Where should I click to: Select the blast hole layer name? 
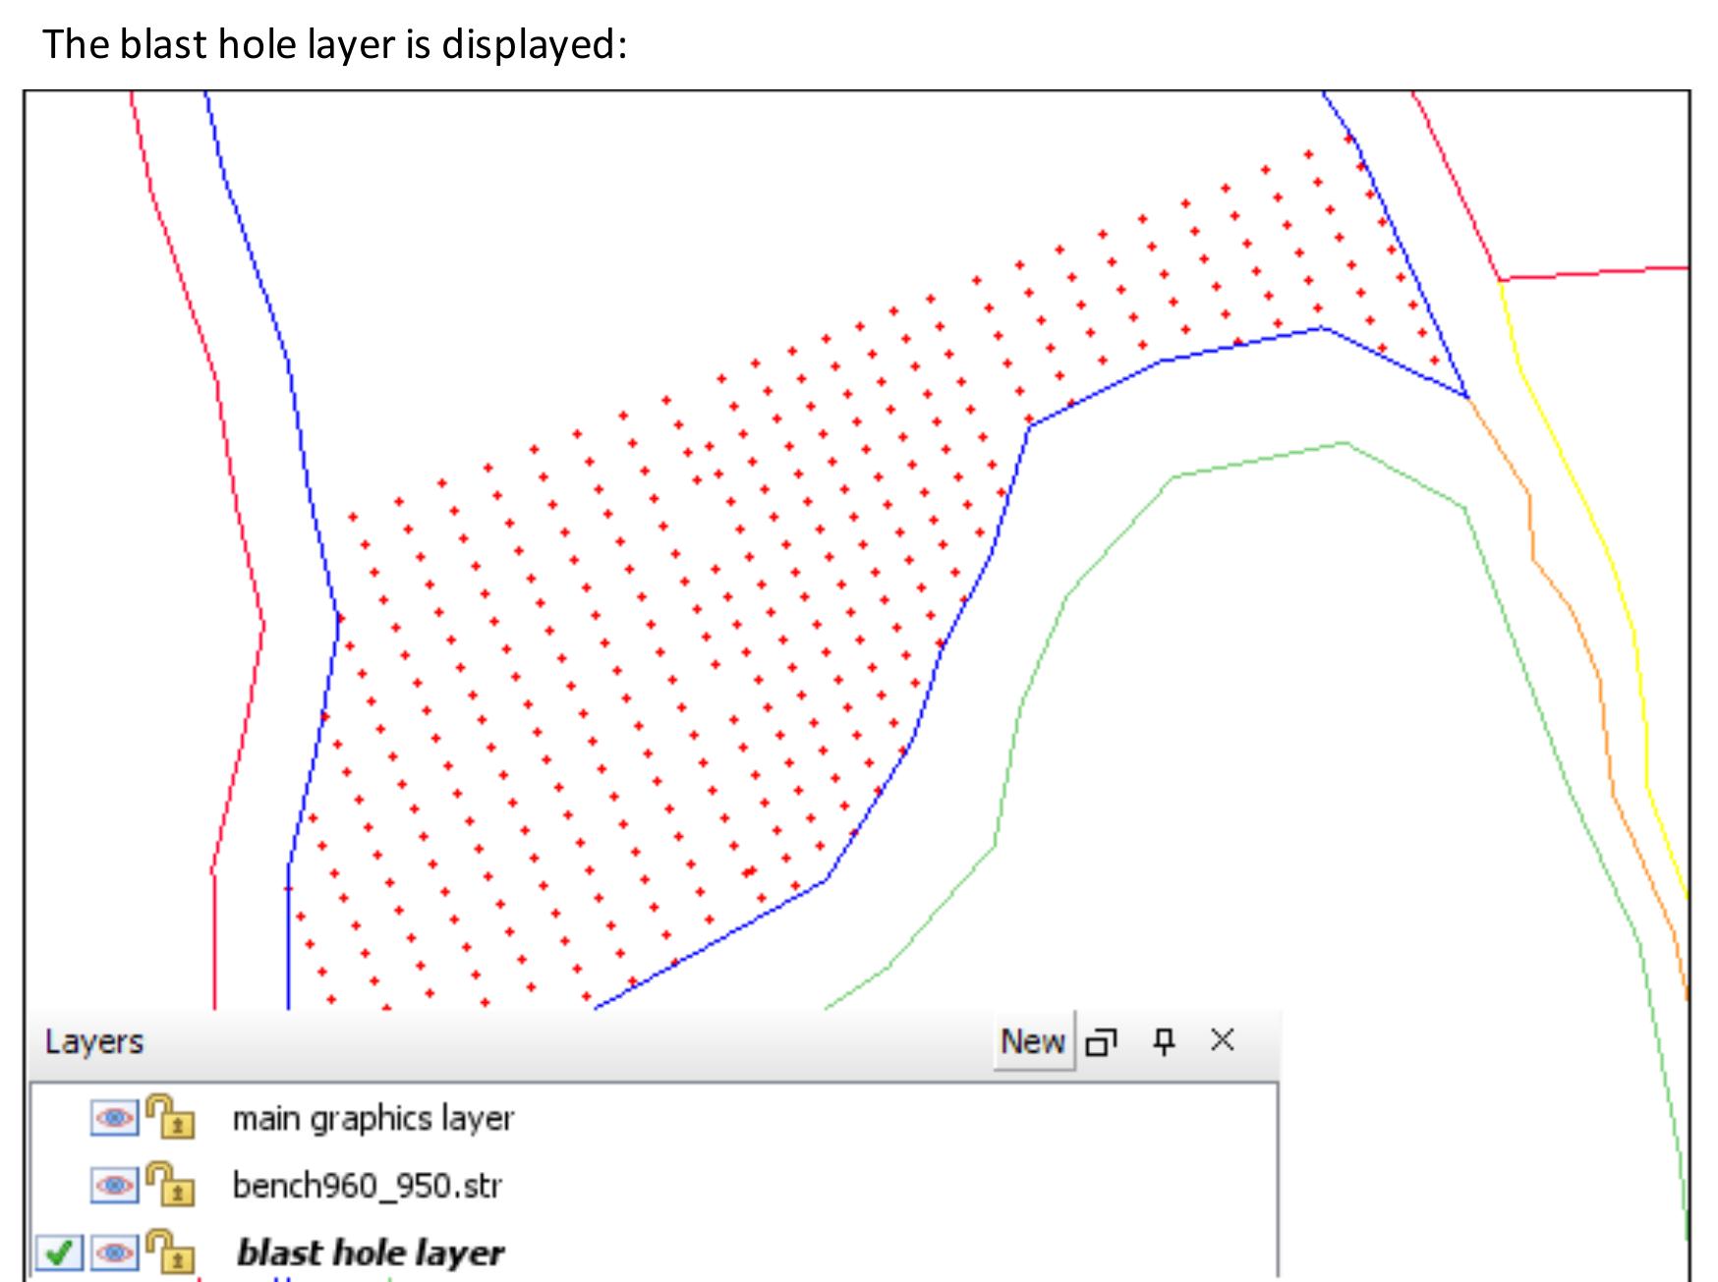(x=371, y=1253)
